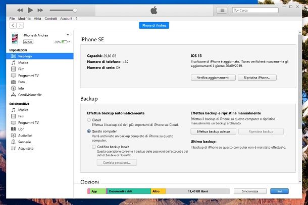308x205 pixels.
Task: Open the Vista menu
Action: pyautogui.click(x=37, y=19)
